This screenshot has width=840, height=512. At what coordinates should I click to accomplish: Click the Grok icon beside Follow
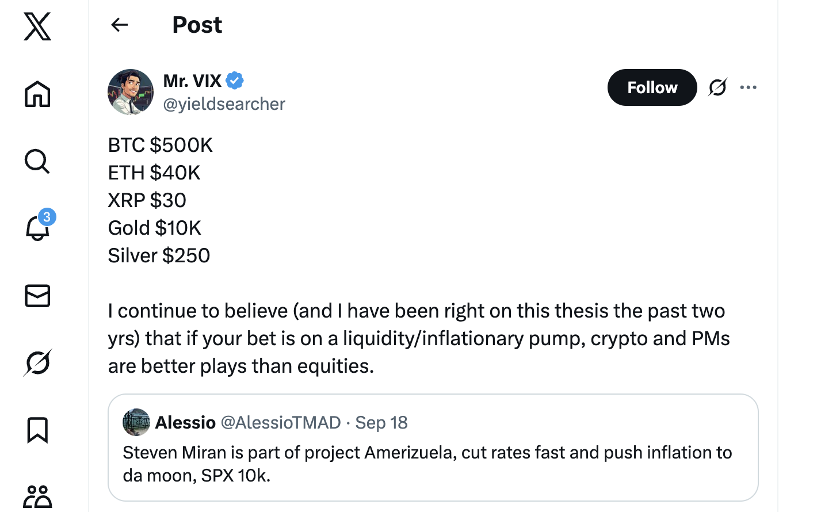click(717, 87)
